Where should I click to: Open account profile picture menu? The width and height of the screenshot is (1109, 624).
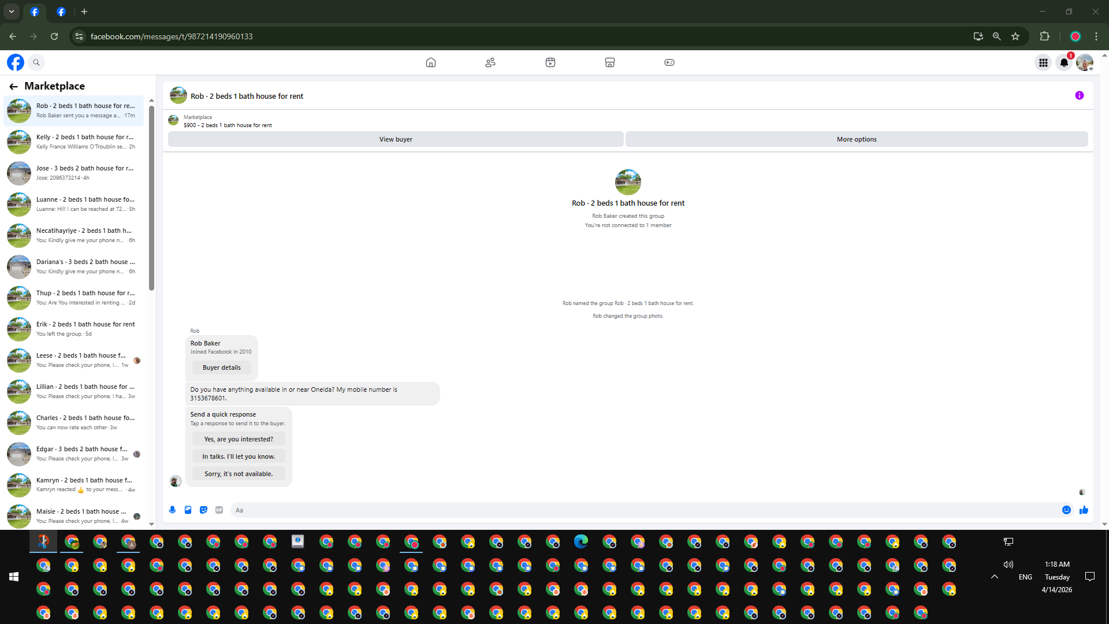point(1084,62)
